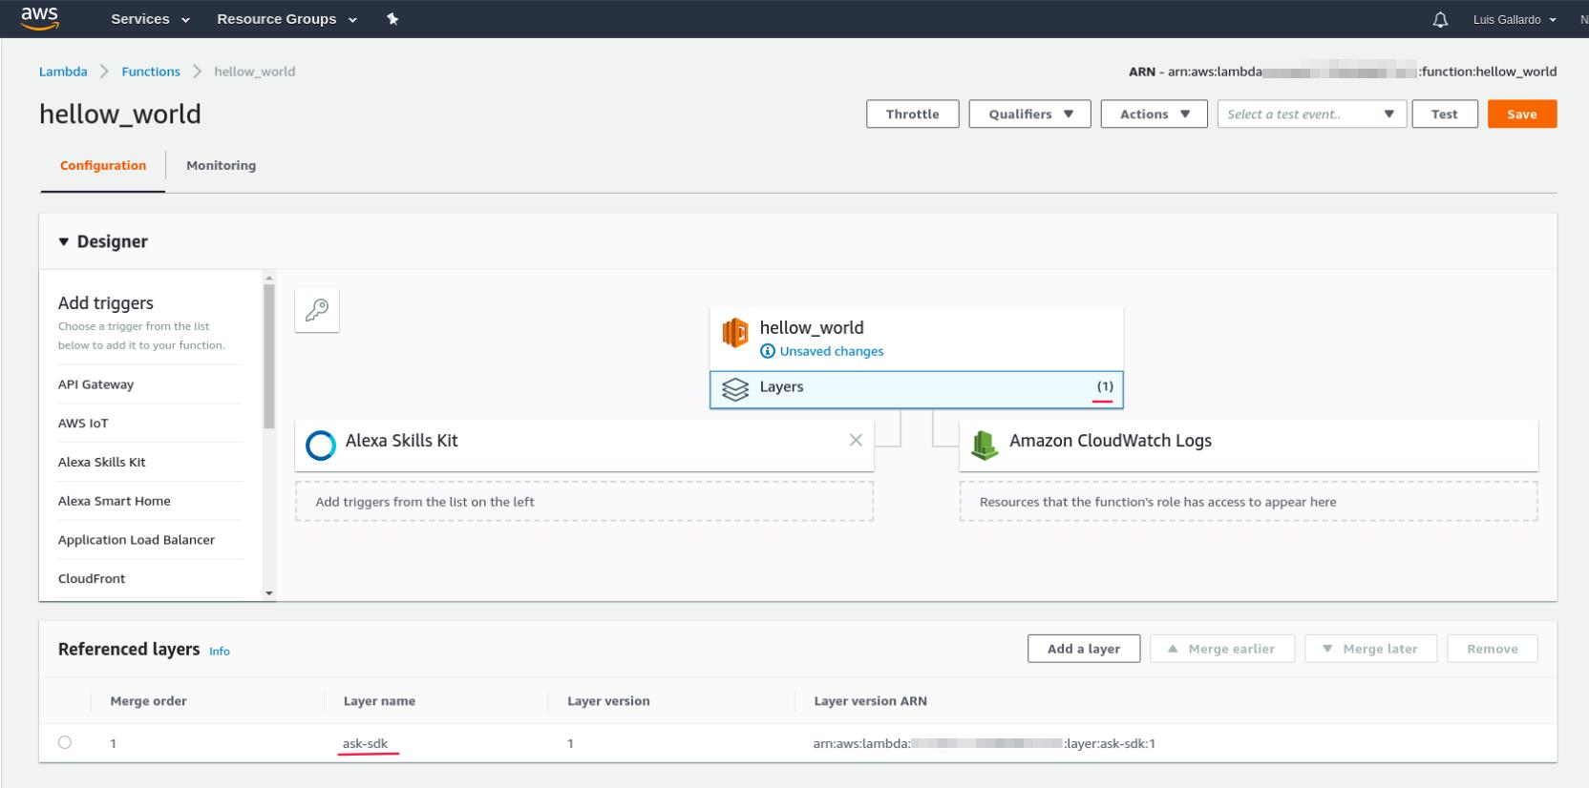Viewport: 1589px width, 788px height.
Task: Click the orange Save button
Action: (1521, 114)
